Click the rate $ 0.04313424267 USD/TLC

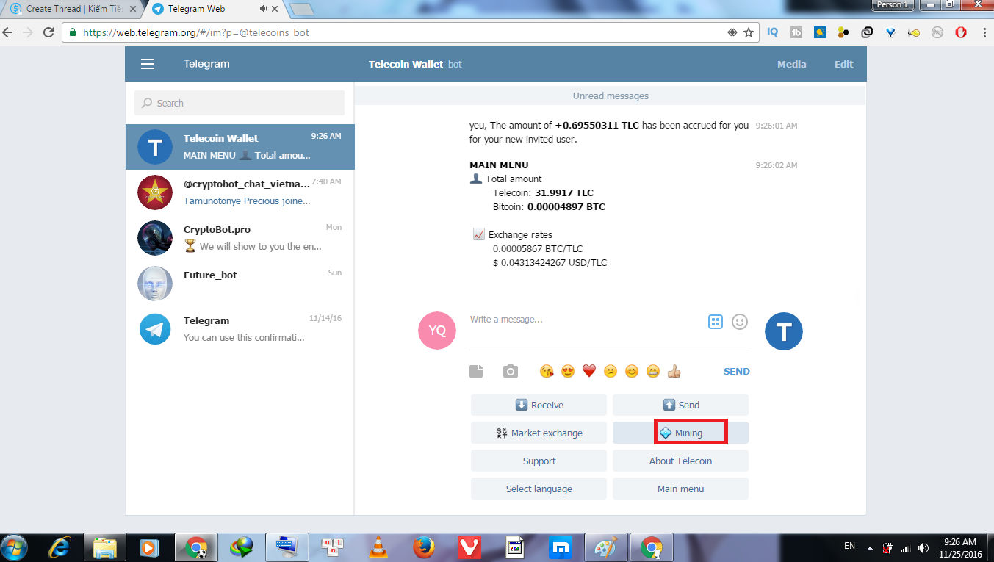(550, 262)
